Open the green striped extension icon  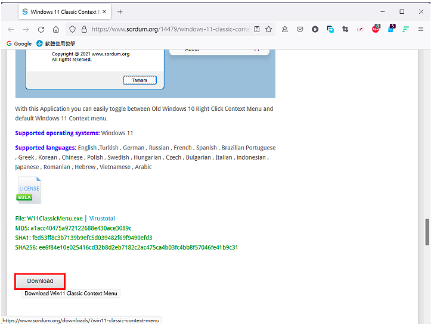pos(405,29)
